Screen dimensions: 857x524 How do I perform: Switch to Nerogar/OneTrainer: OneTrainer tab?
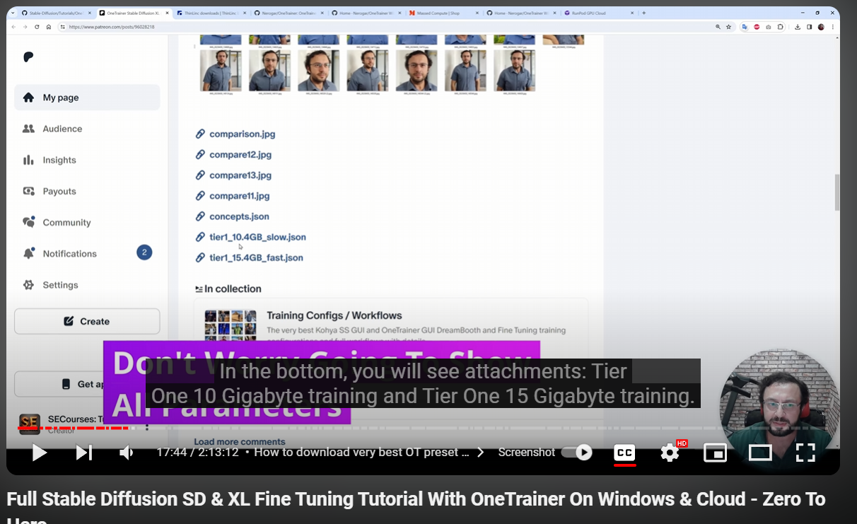pos(288,13)
